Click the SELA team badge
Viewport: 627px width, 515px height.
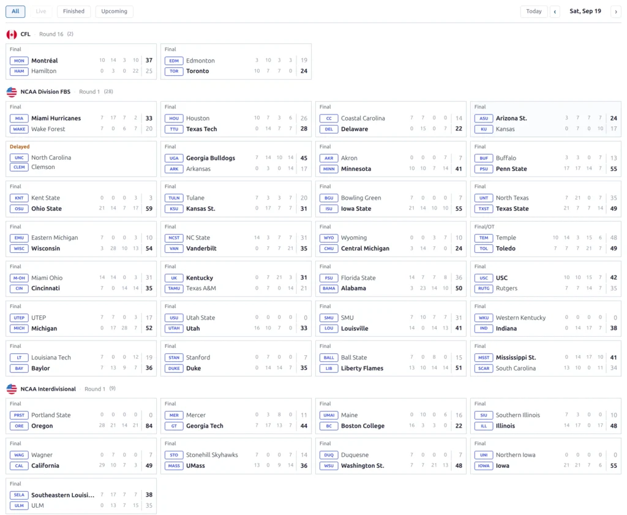tap(19, 495)
